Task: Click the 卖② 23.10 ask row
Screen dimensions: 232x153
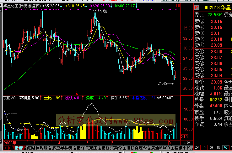Action: 213,39
